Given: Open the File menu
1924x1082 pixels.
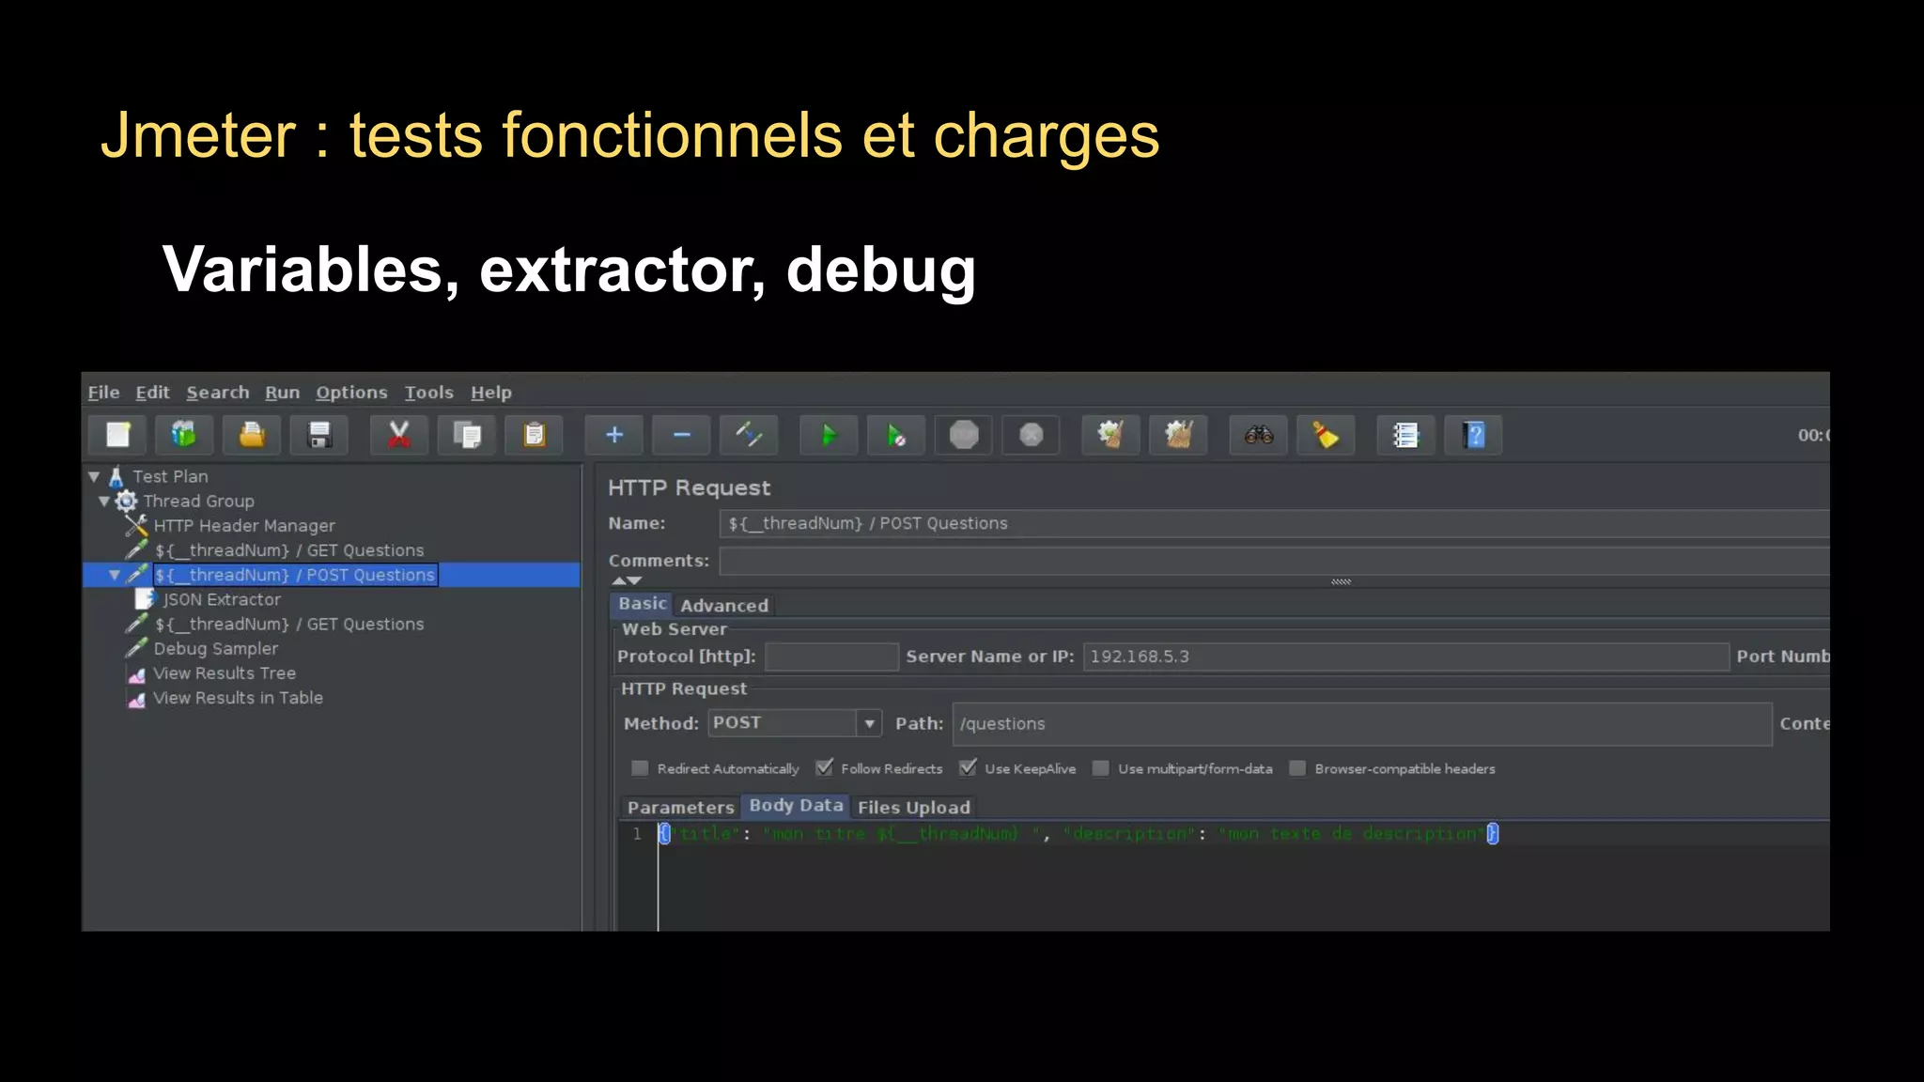Looking at the screenshot, I should coord(103,393).
